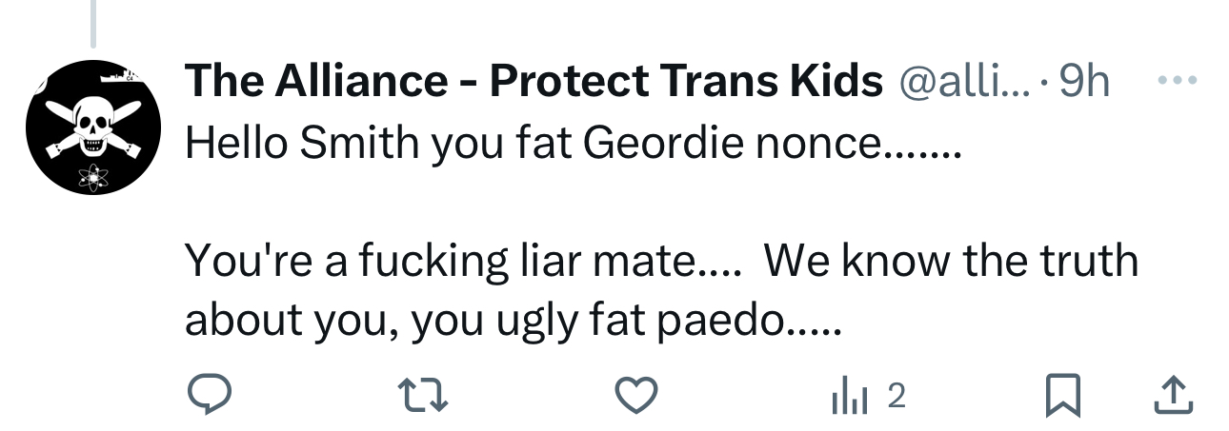Image resolution: width=1229 pixels, height=431 pixels.
Task: Click the skull and crossbones profile avatar
Action: pos(91,127)
